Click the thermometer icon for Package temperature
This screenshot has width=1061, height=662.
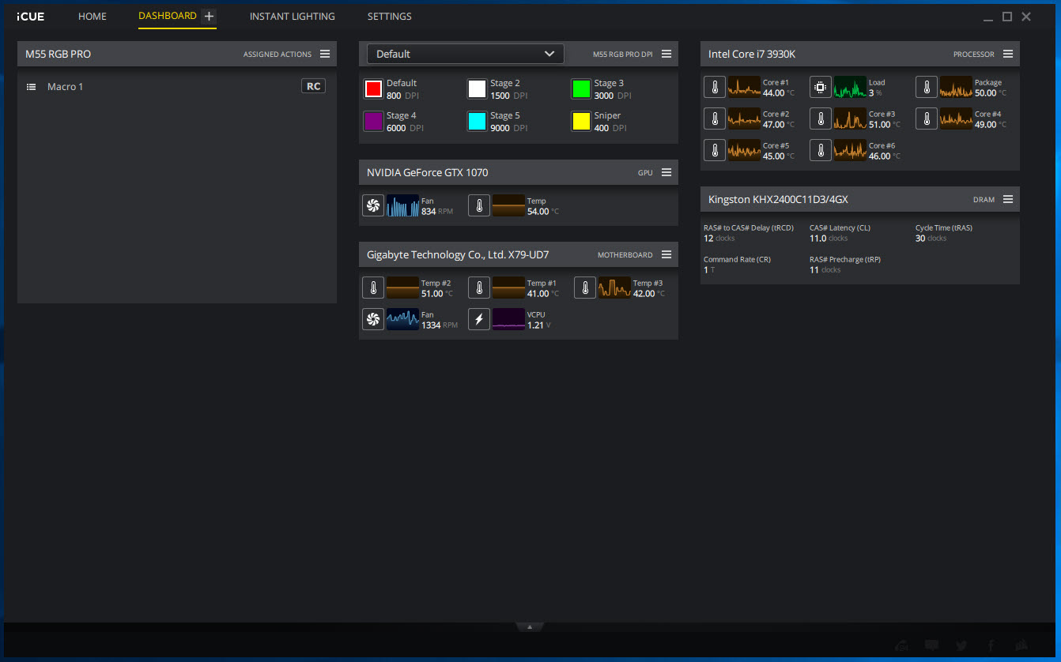coord(927,87)
